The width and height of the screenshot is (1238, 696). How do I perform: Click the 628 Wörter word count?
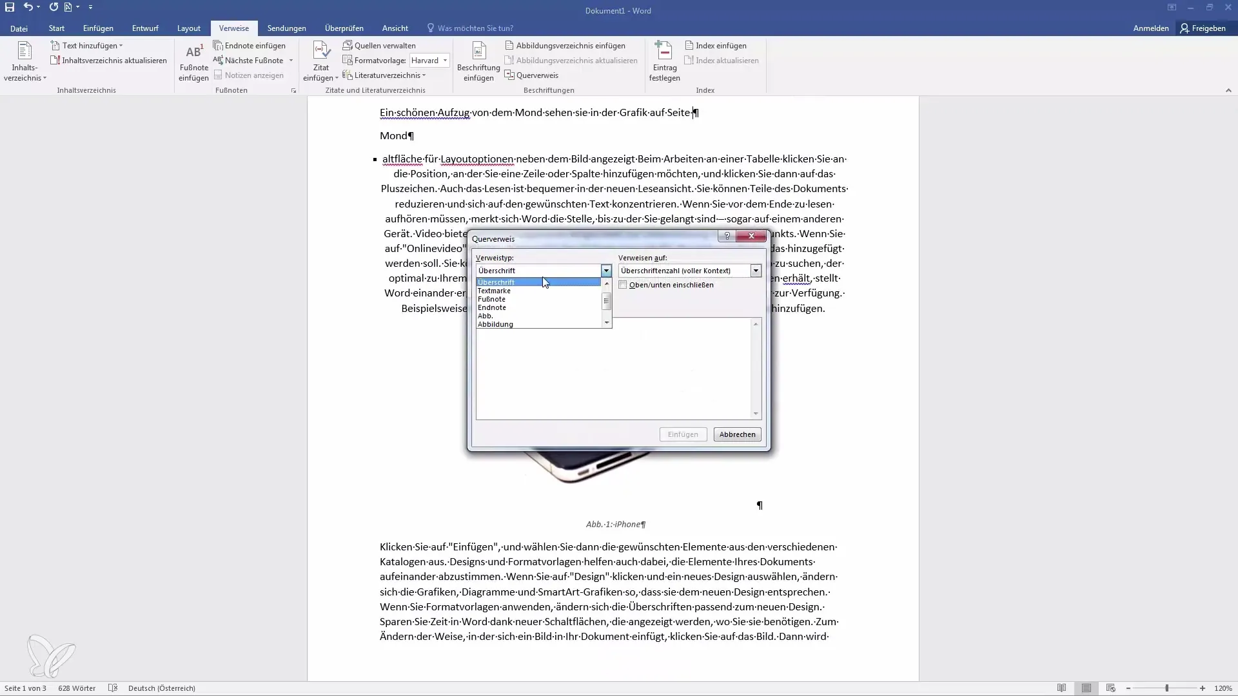point(77,688)
